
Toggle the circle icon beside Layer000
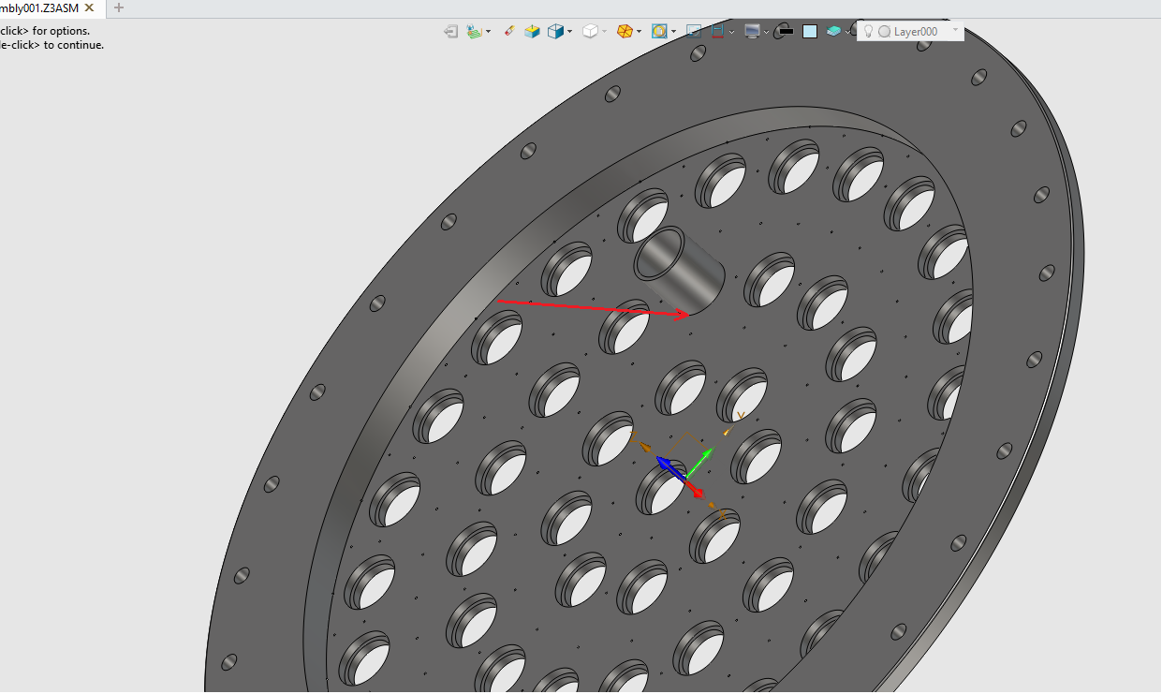point(884,32)
